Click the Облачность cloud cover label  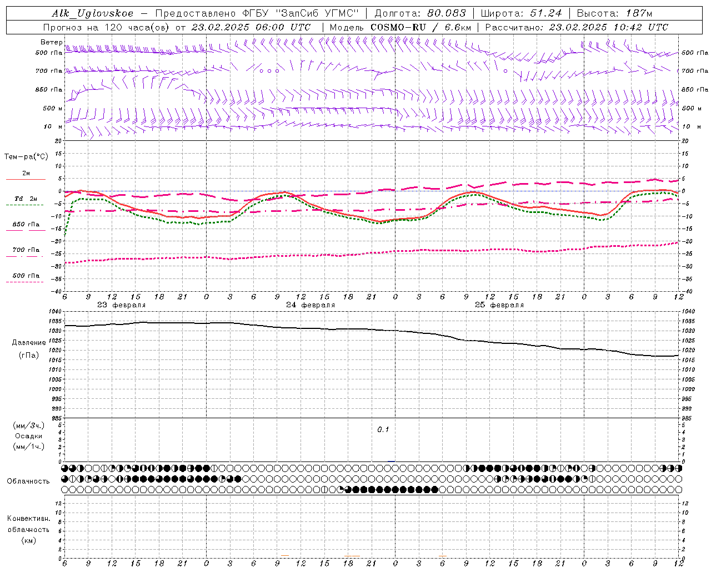pos(28,481)
